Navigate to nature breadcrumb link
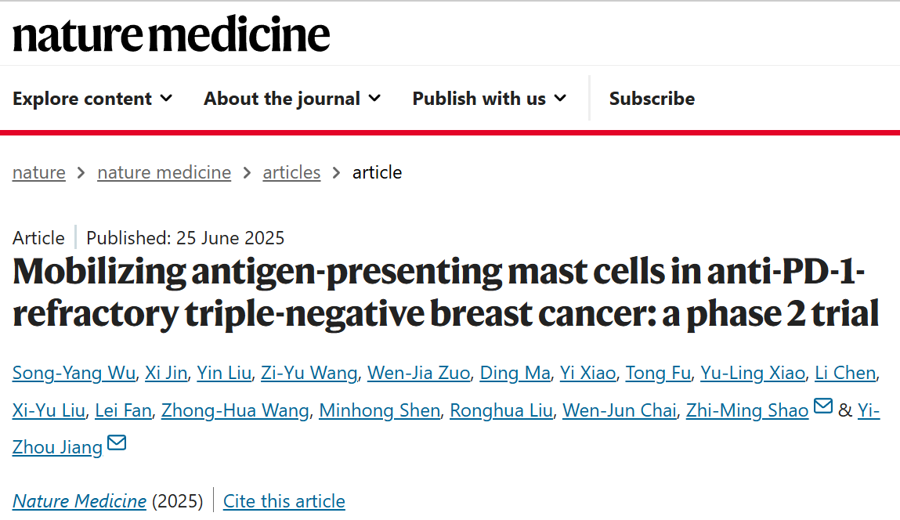The width and height of the screenshot is (900, 520). pos(39,172)
